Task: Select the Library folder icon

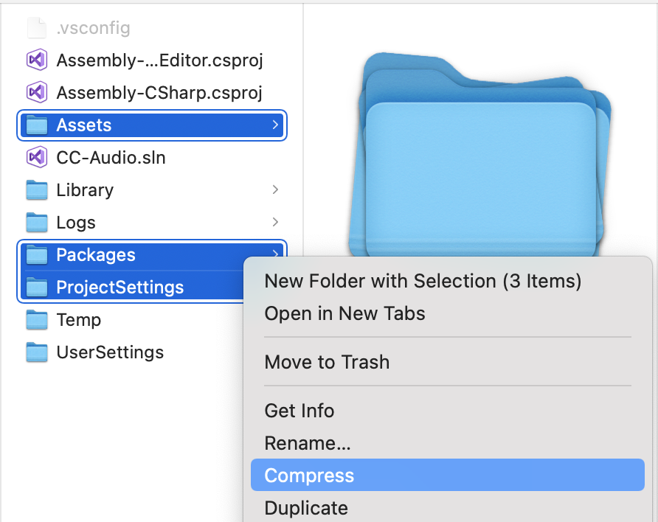Action: click(37, 189)
